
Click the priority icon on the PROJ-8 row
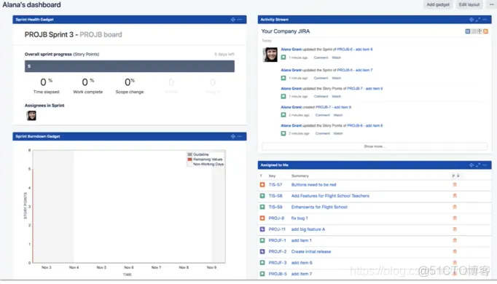click(x=455, y=218)
